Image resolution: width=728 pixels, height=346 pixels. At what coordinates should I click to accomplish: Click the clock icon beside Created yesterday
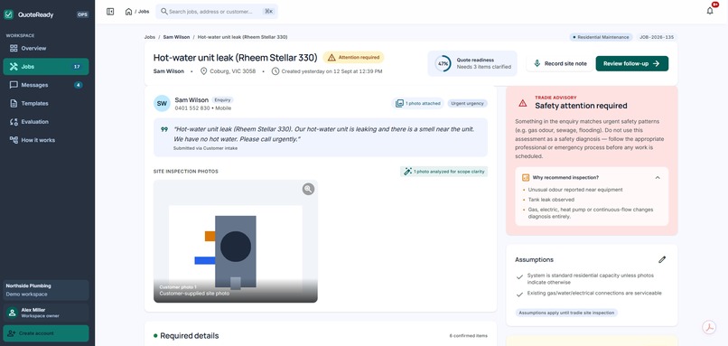point(275,71)
